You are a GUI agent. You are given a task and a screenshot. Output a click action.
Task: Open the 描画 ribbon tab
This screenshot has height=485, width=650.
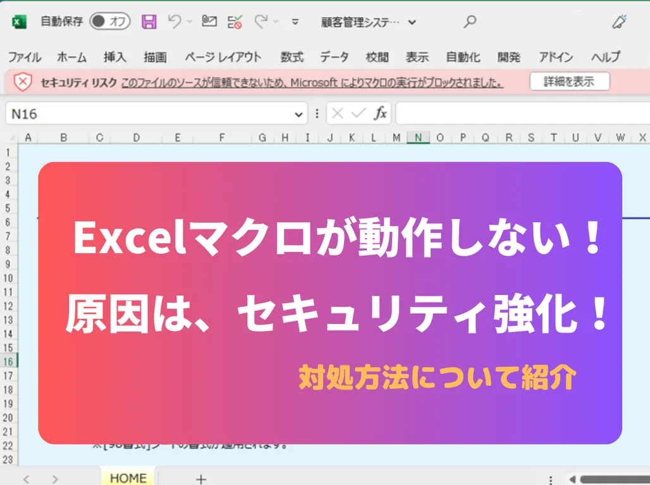click(155, 57)
